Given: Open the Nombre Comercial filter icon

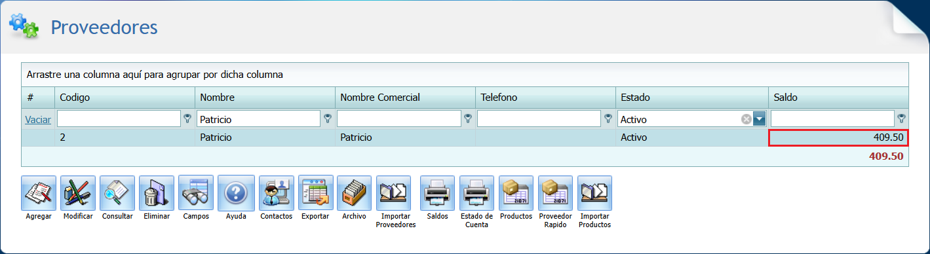Looking at the screenshot, I should tap(468, 118).
